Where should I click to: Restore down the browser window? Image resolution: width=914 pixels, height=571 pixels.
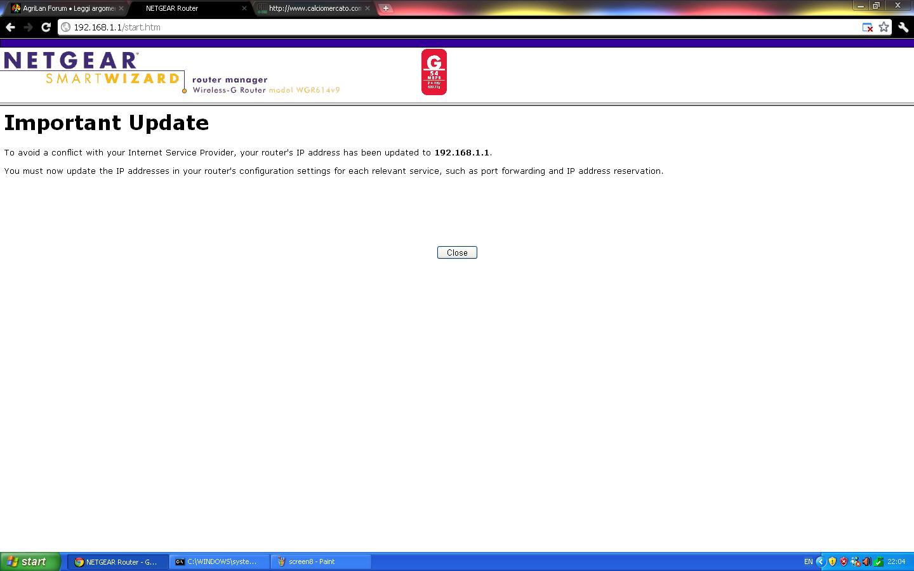click(877, 5)
